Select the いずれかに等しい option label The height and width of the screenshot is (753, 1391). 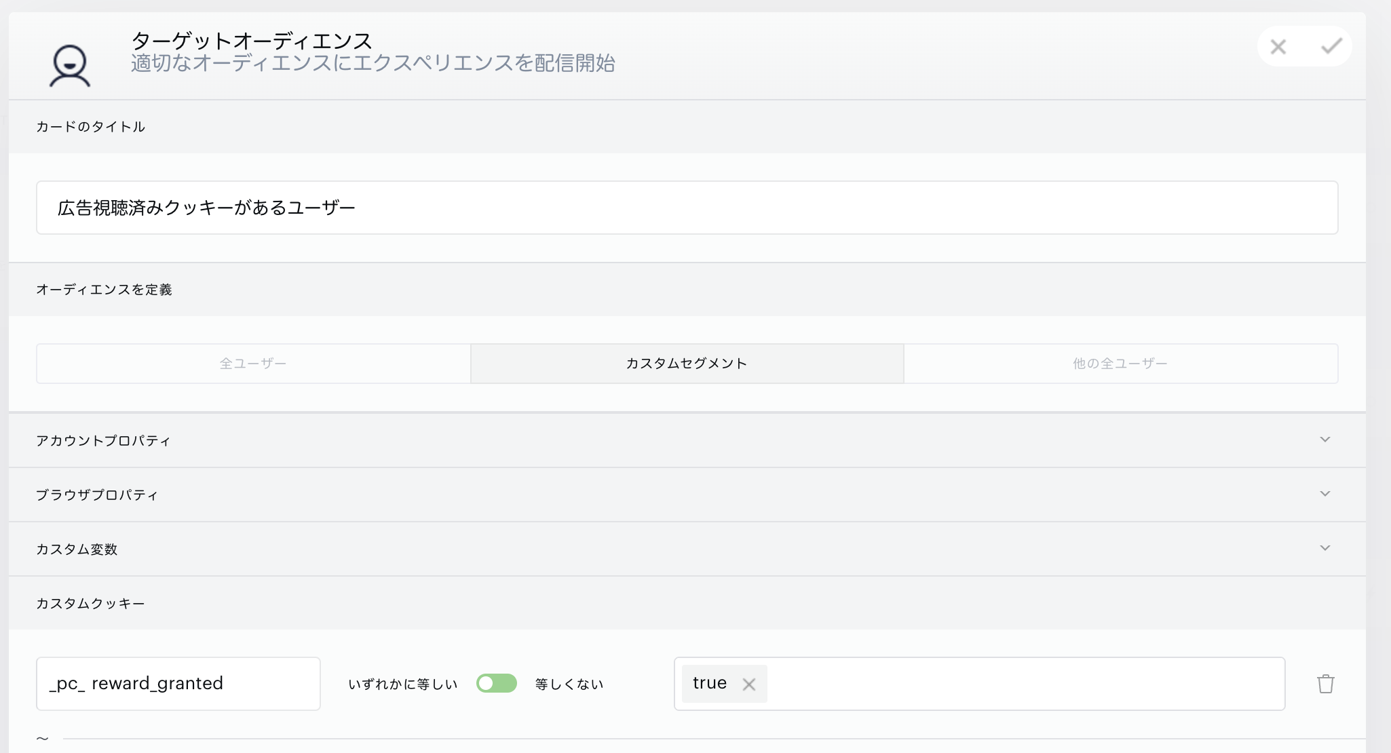[402, 684]
